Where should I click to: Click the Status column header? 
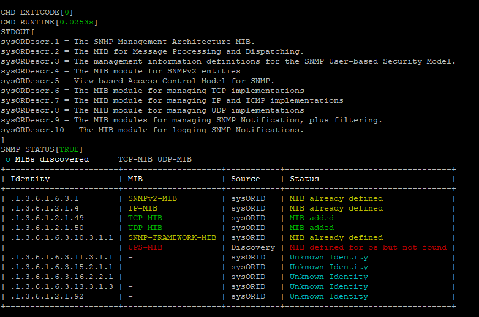(304, 179)
